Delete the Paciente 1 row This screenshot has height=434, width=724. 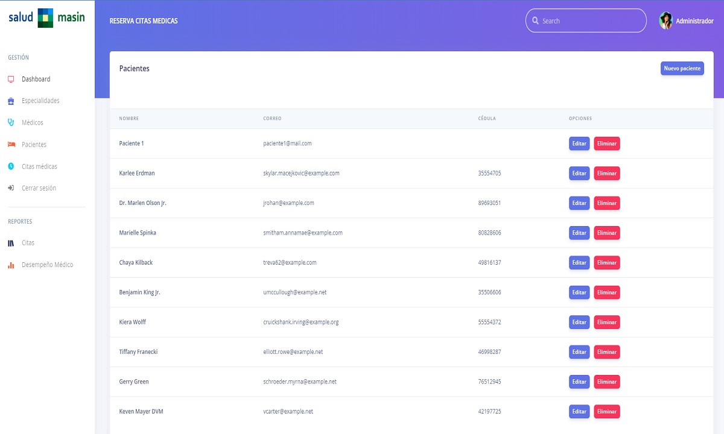pyautogui.click(x=607, y=143)
